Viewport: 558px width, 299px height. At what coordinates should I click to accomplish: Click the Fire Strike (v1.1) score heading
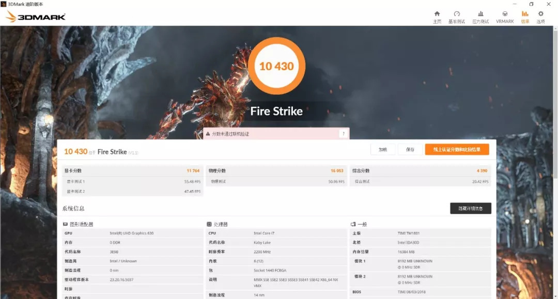tap(110, 151)
